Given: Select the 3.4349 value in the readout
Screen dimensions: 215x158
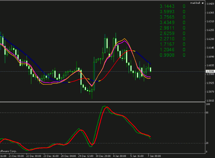Looking at the screenshot, I should [x=167, y=22].
